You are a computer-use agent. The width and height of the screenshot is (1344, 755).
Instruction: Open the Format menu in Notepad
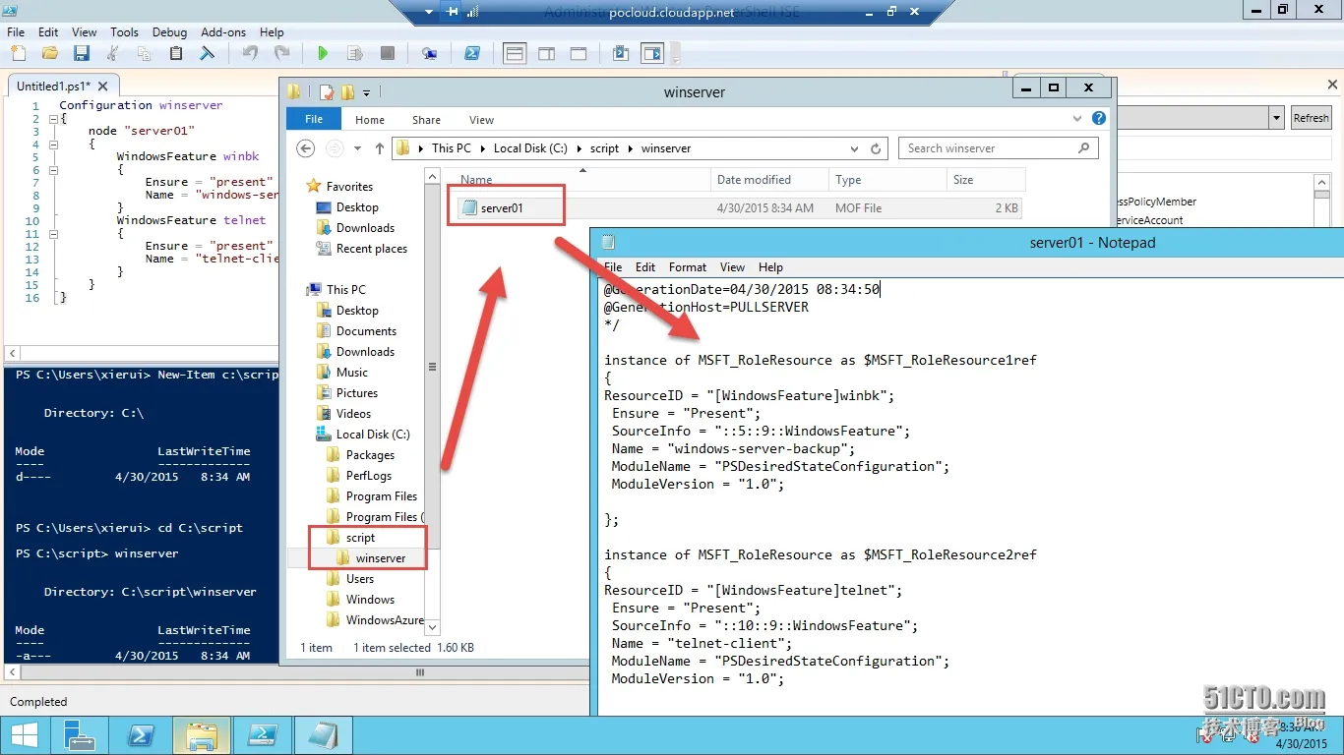click(688, 267)
